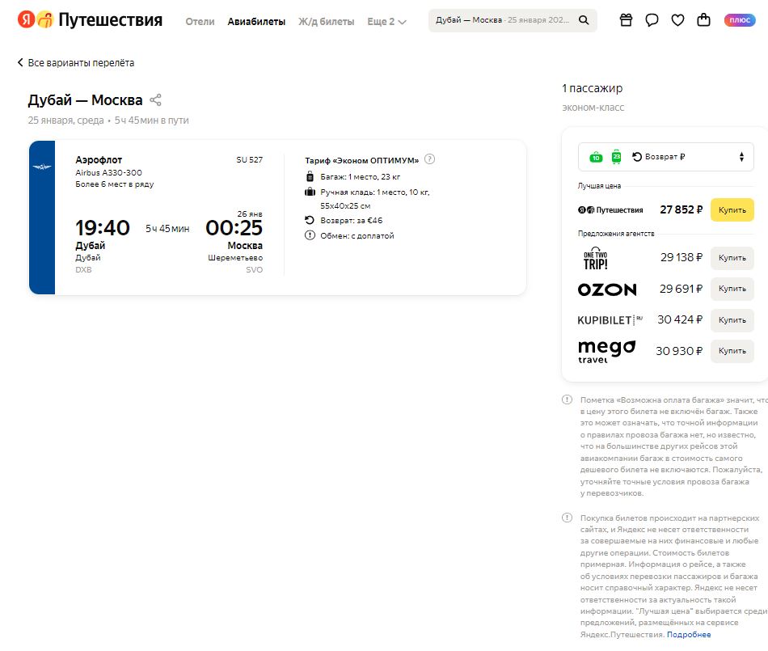
Task: Click the Шереметьево airport name
Action: click(235, 258)
